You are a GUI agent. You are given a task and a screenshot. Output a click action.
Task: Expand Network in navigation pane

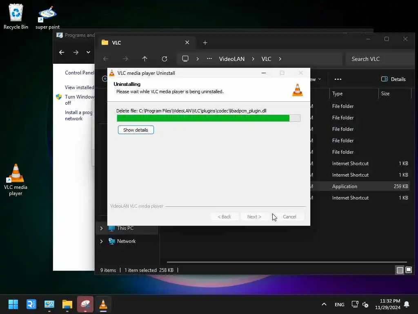101,241
